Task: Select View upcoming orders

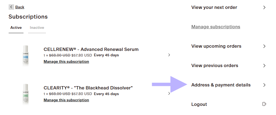Action: (x=216, y=46)
